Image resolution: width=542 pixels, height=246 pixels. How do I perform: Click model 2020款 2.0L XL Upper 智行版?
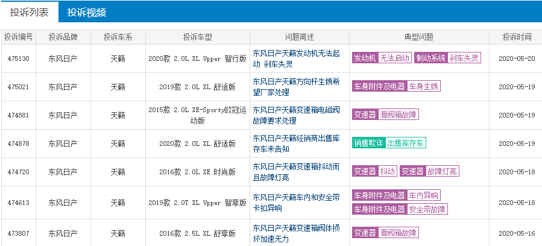pos(197,58)
